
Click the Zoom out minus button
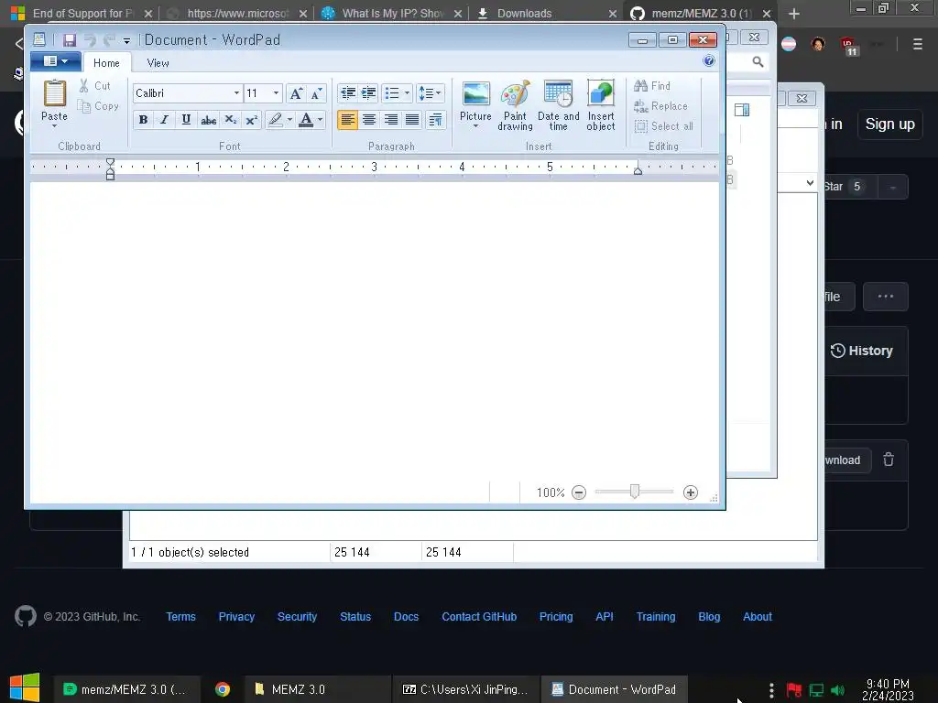[x=579, y=492]
